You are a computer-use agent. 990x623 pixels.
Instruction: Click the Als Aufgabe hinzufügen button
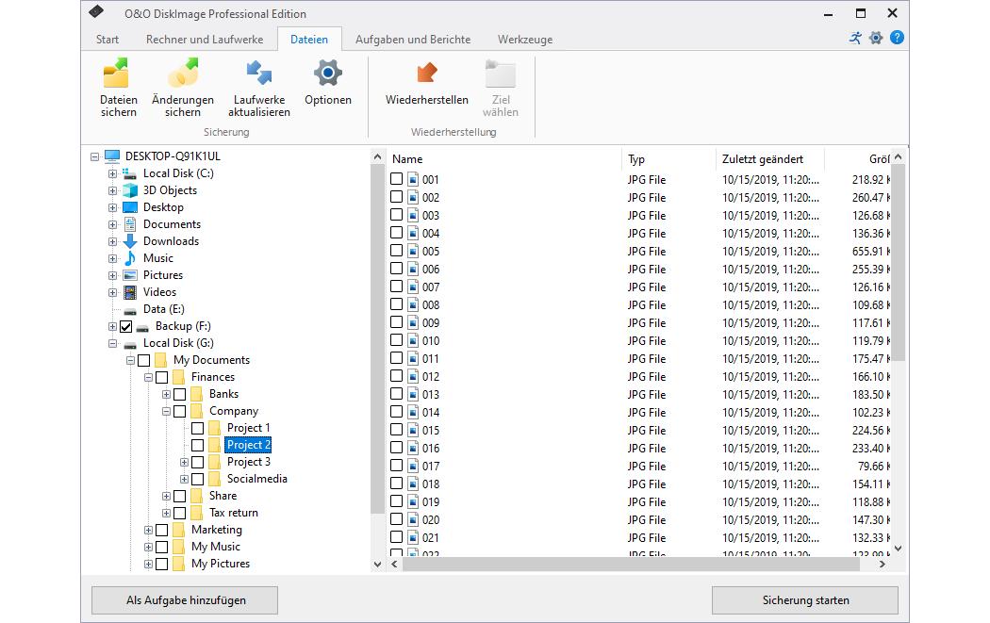[185, 600]
